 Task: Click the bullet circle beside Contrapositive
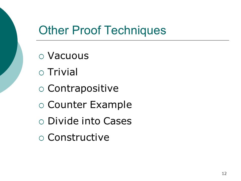click(41, 89)
